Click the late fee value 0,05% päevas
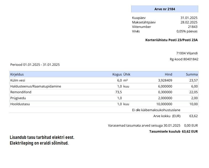 [187, 31]
